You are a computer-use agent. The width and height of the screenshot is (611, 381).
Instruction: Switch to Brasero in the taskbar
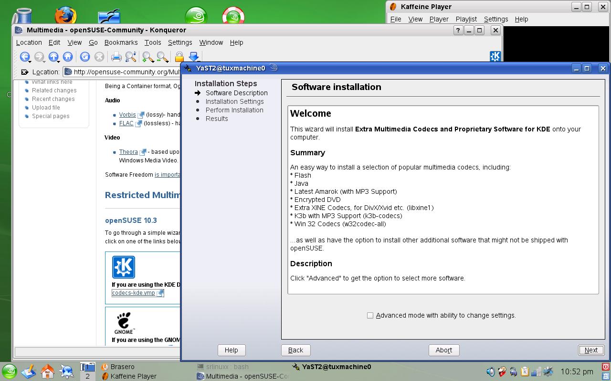pos(122,367)
